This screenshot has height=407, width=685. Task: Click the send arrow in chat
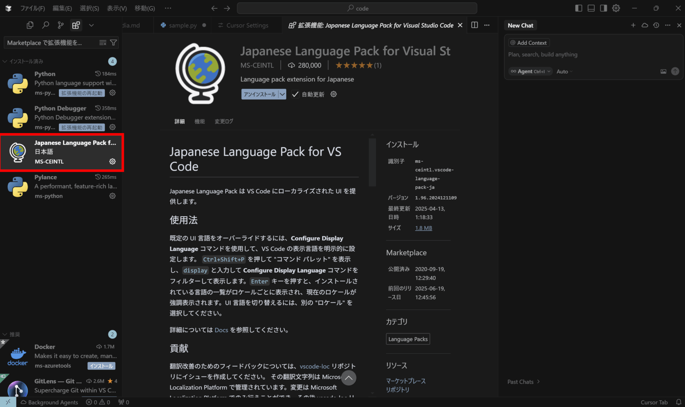pyautogui.click(x=675, y=71)
